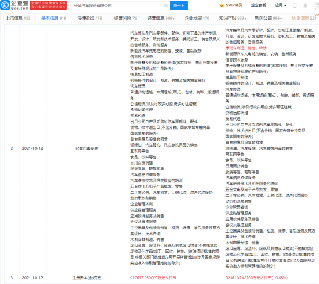The width and height of the screenshot is (319, 284).
Task: Click 供应链管理服务 in the right scope column
Action: click(x=238, y=213)
